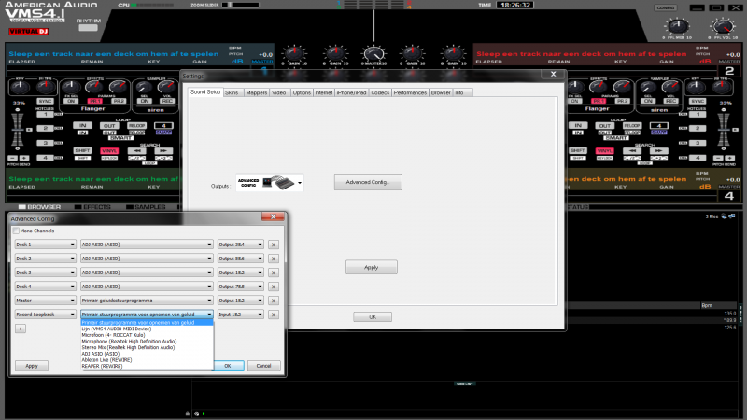Click the right deck search fast-forward arrow
This screenshot has height=420, width=747.
point(659,151)
